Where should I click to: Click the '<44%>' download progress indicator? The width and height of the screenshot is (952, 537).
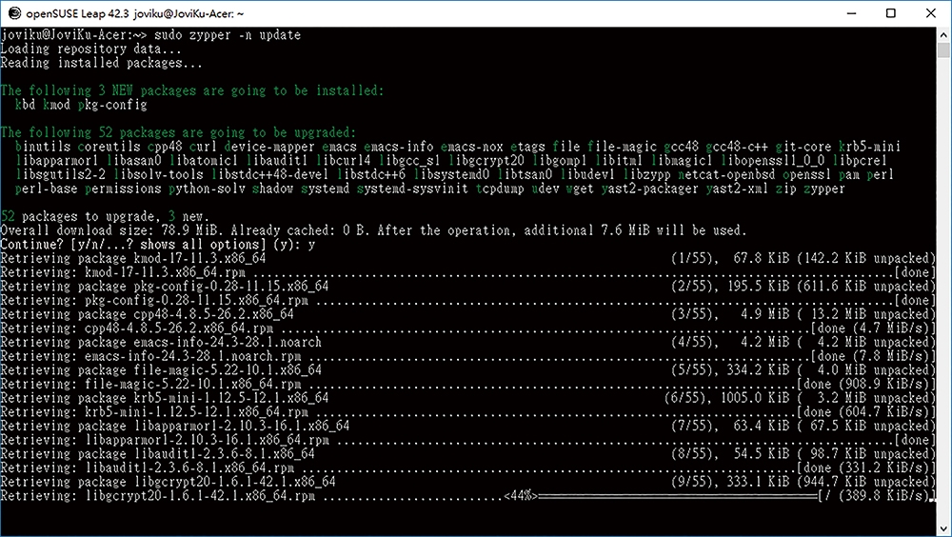tap(521, 496)
